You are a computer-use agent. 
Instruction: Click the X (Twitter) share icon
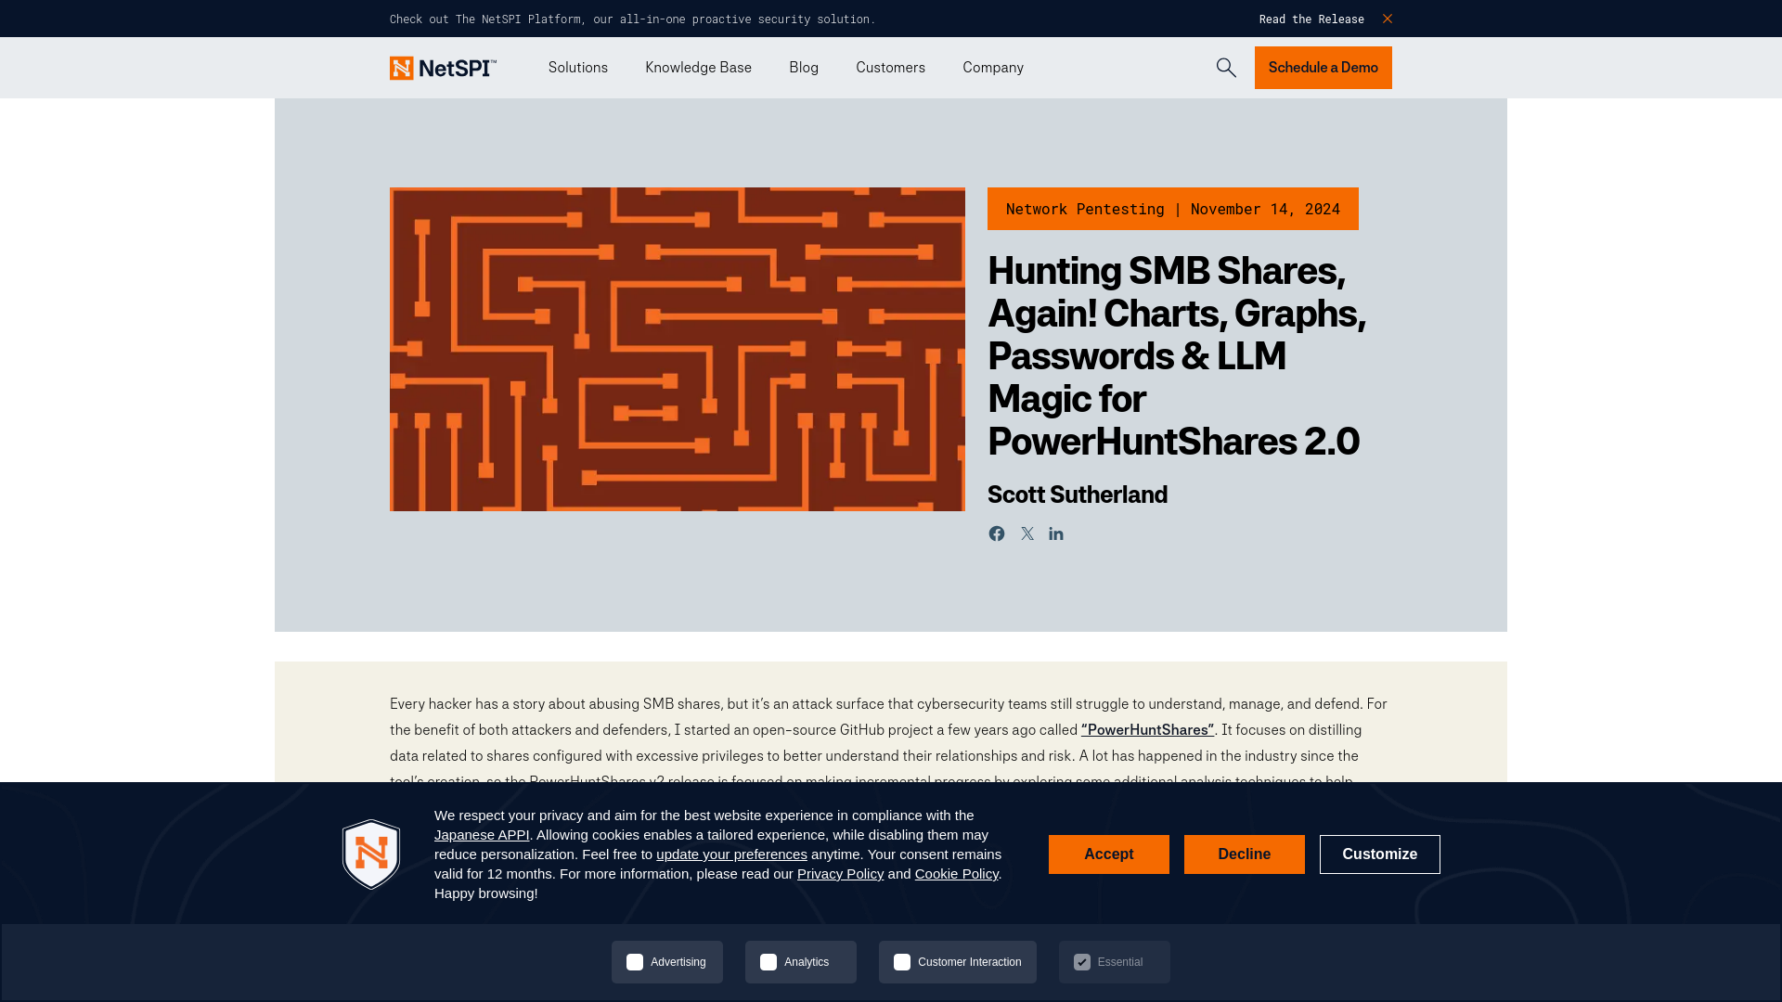point(1027,533)
